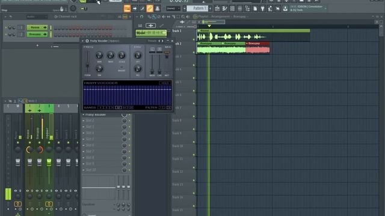
Task: Expand the Slot 5 menu arrow
Action: (x=84, y=139)
